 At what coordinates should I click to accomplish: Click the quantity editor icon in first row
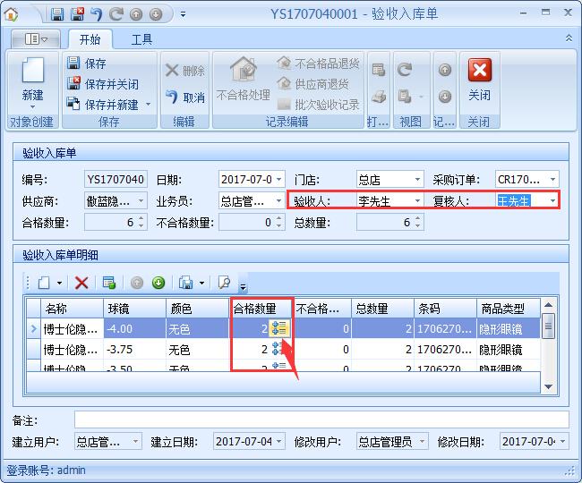(x=278, y=328)
